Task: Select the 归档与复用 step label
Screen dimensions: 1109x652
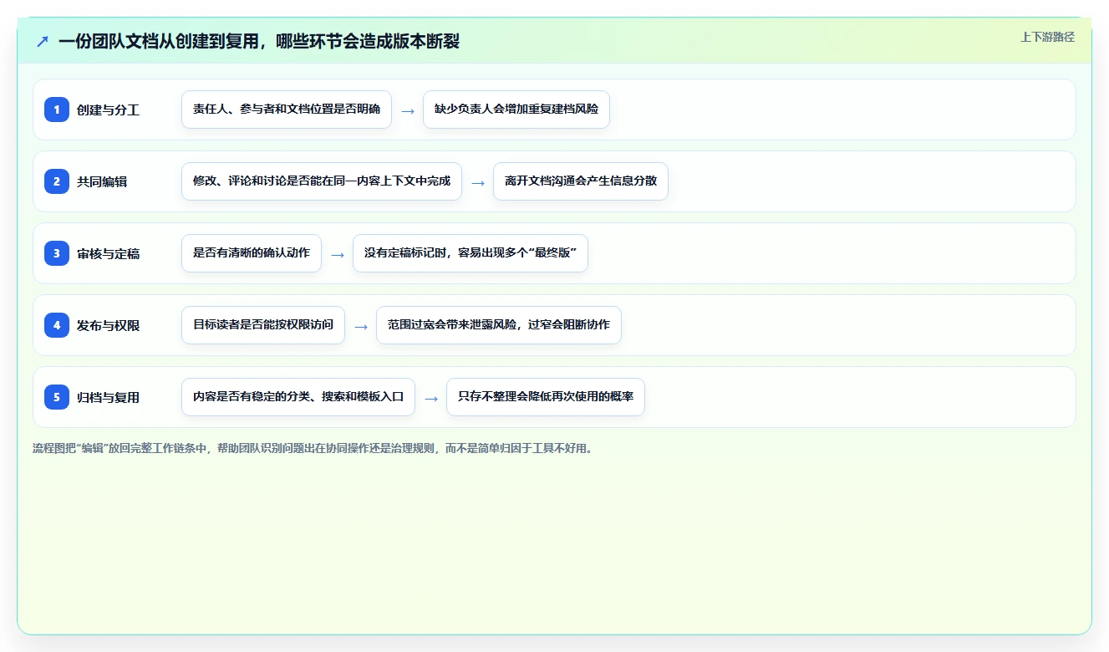Action: (x=108, y=397)
